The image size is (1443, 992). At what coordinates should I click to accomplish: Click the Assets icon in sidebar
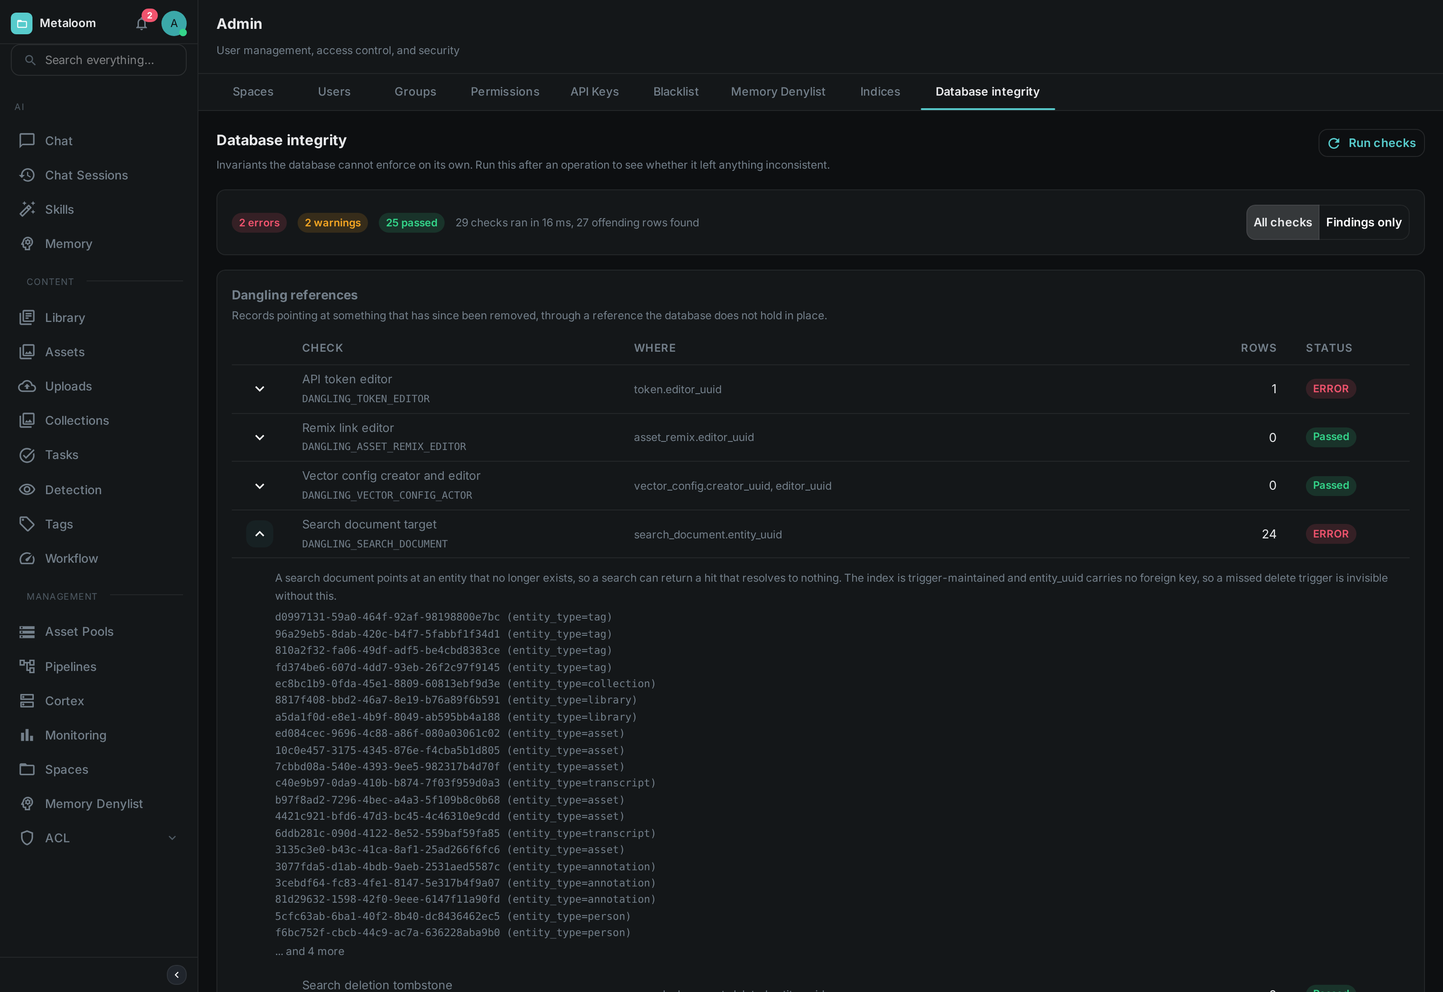click(x=27, y=352)
